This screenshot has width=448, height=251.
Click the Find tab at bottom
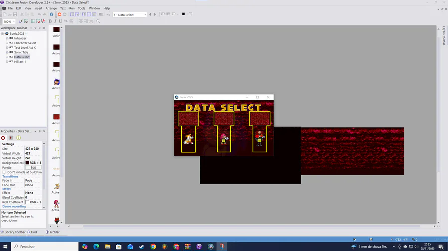point(32,232)
